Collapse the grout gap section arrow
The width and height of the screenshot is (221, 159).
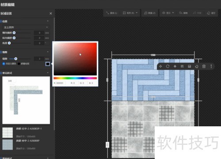[x=48, y=52]
